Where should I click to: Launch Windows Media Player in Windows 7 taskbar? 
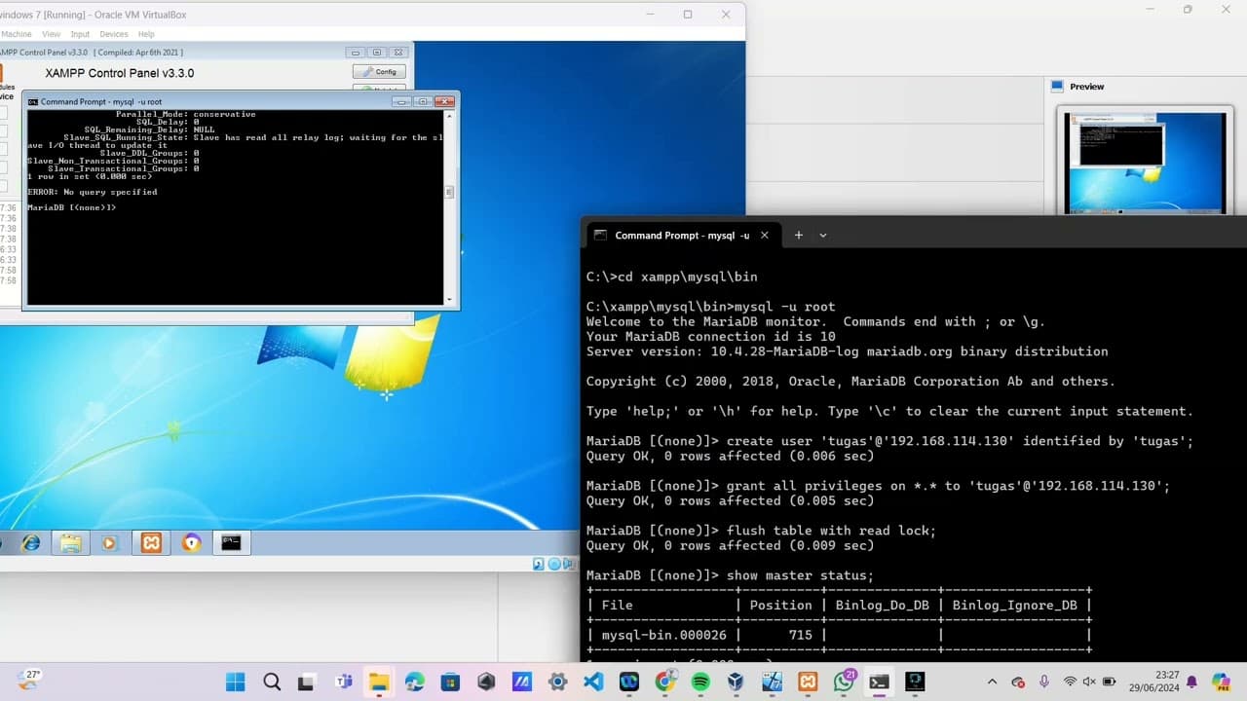click(109, 543)
